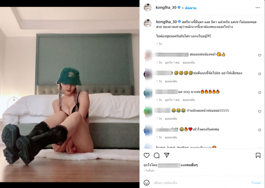265x188 pixels.
Task: Share the post via paper plane icon
Action: coord(167,155)
